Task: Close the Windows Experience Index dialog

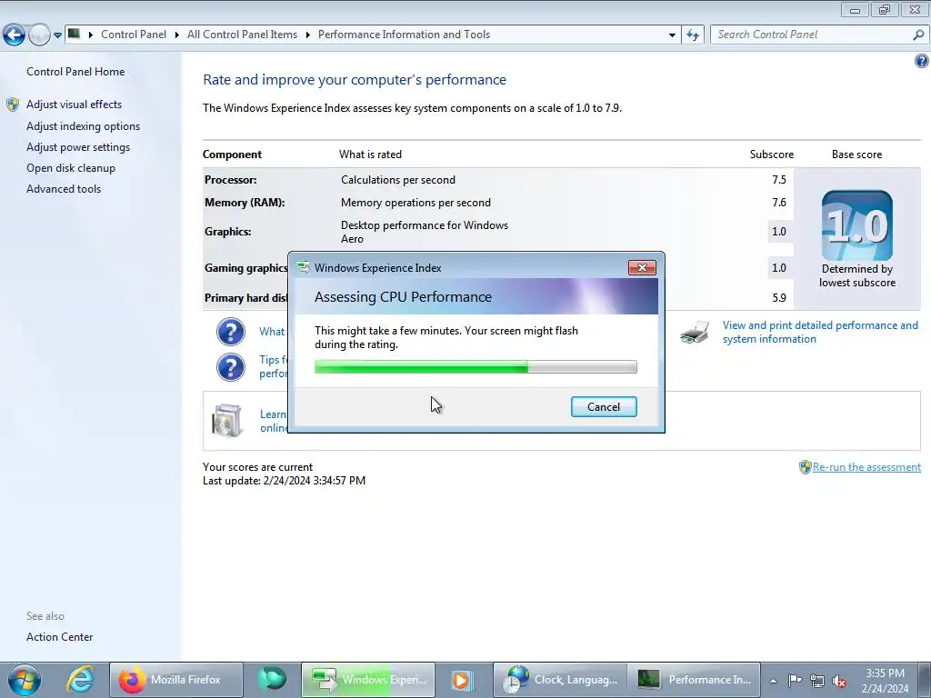Action: coord(642,268)
